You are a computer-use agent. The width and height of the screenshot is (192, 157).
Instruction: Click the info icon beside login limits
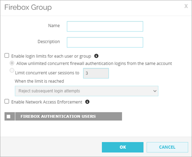click(96, 56)
